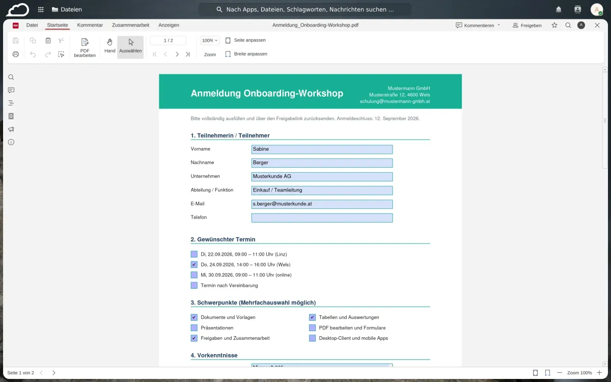Click fit page icon in status bar
This screenshot has width=611, height=382.
click(535, 373)
